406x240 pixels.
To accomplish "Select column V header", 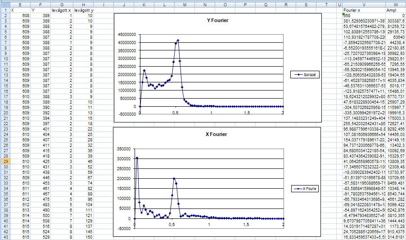I will [364, 5].
